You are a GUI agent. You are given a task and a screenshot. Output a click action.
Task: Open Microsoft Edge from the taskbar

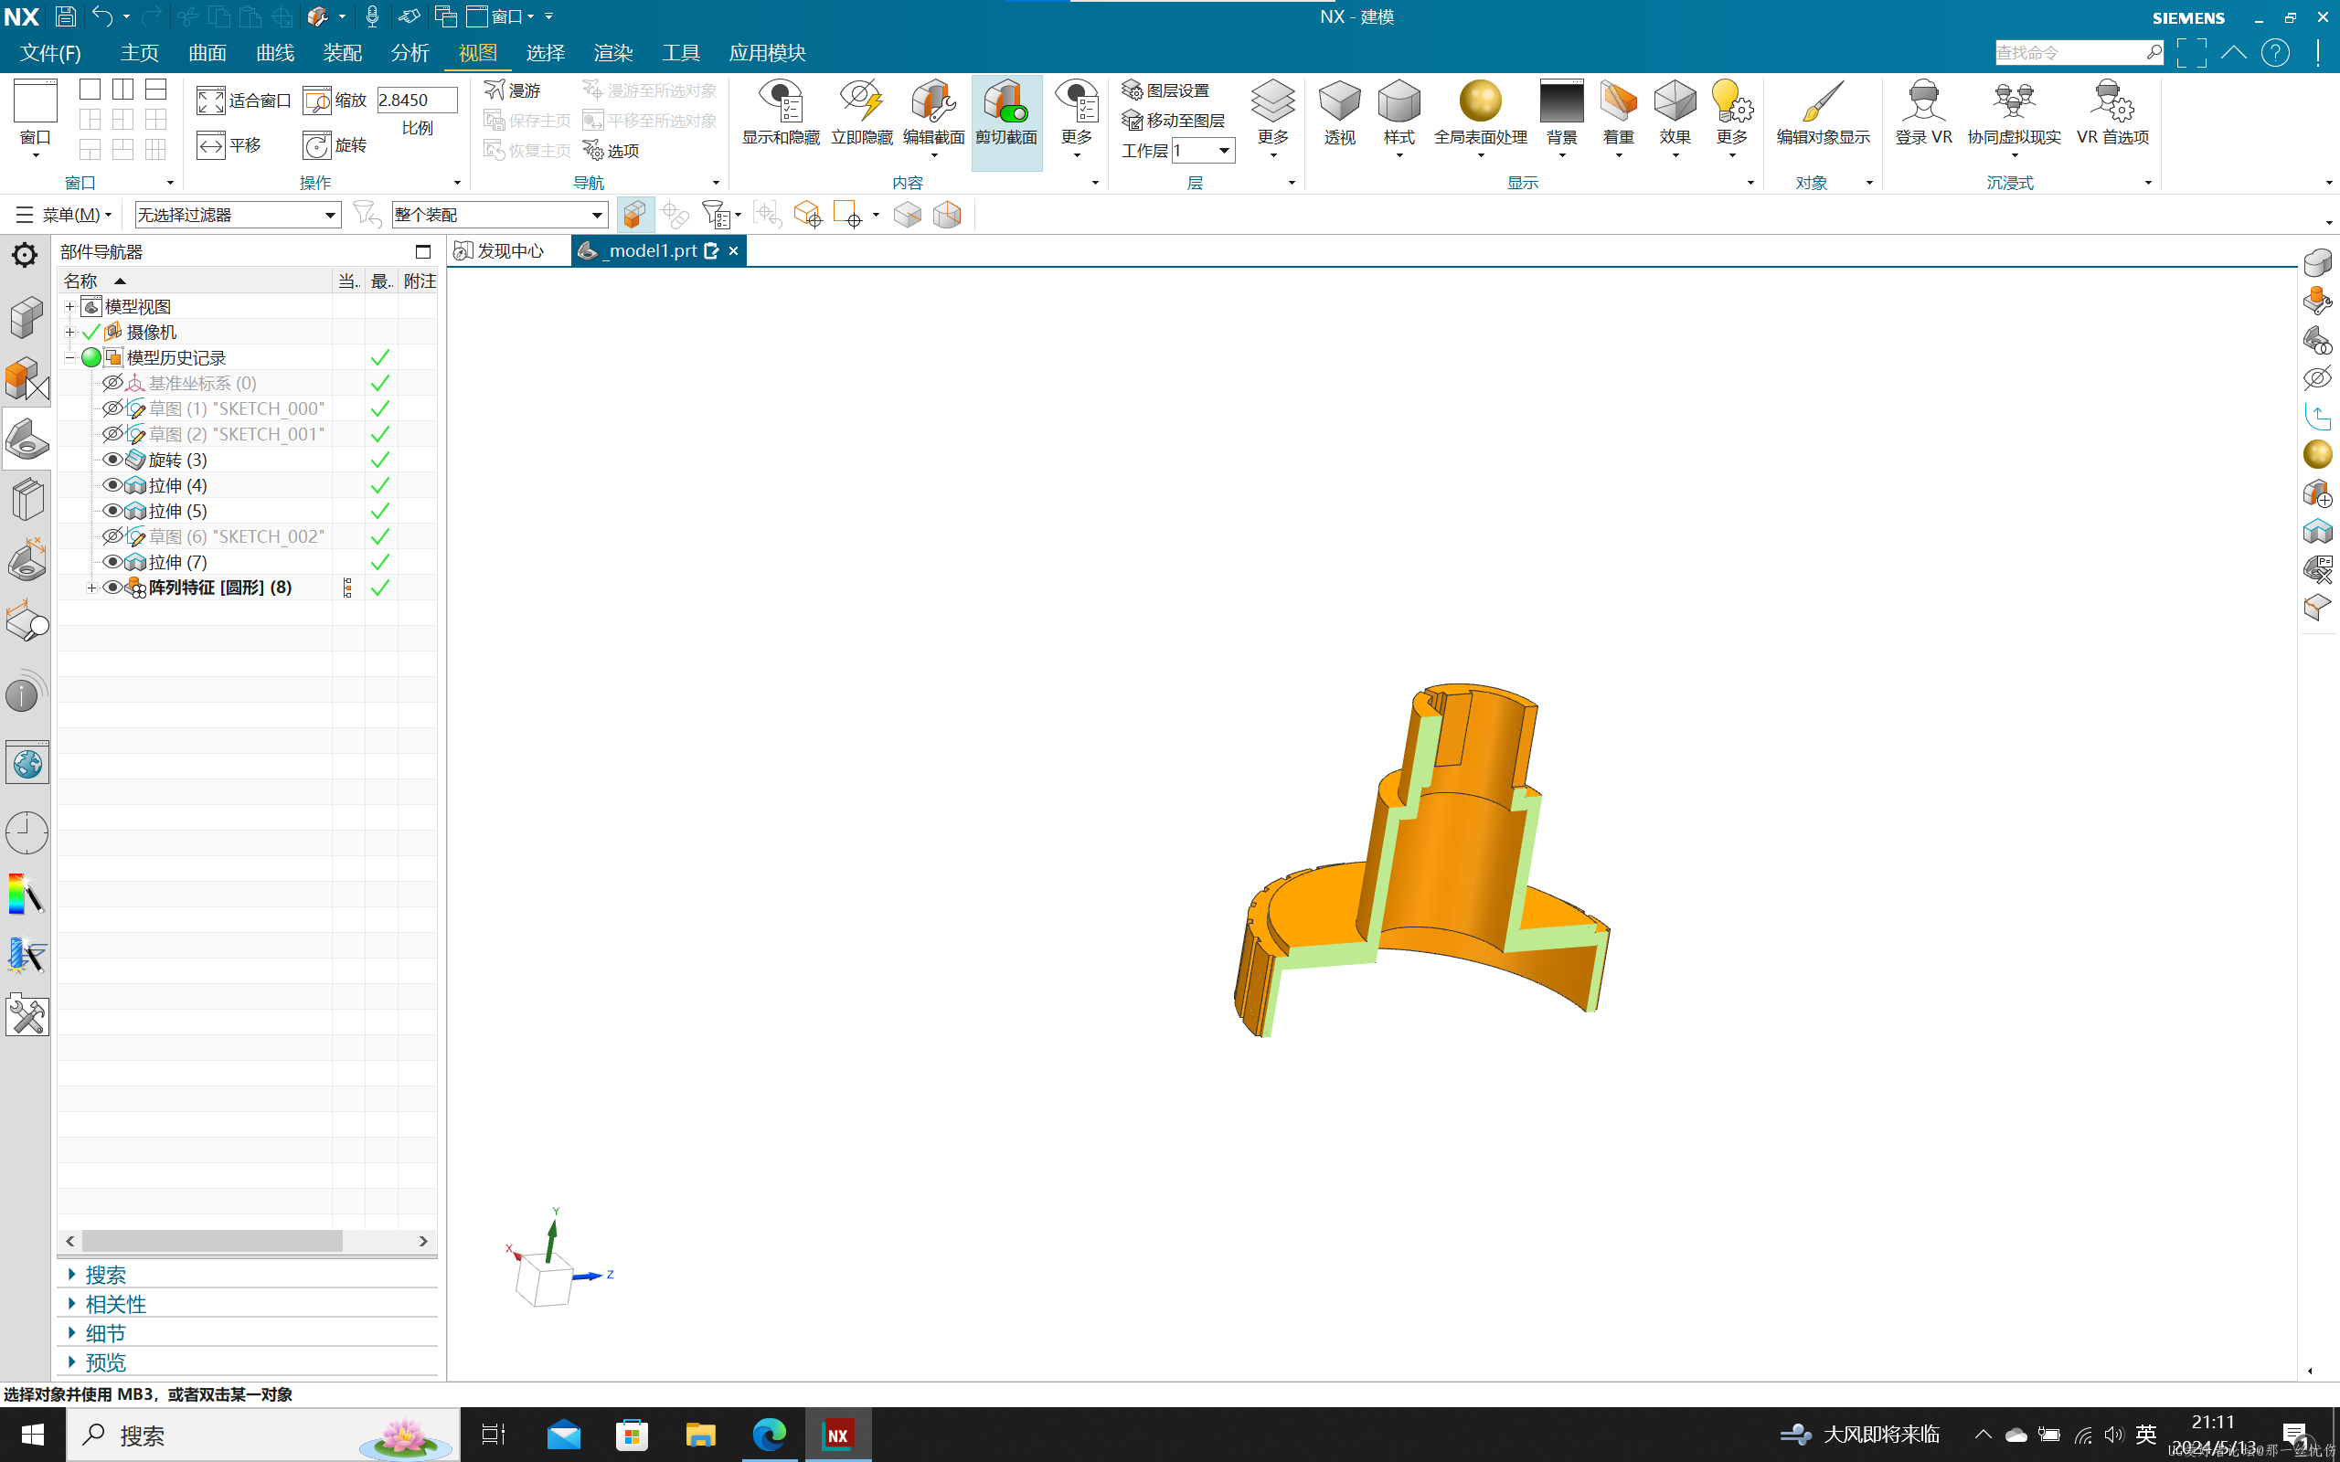click(769, 1434)
